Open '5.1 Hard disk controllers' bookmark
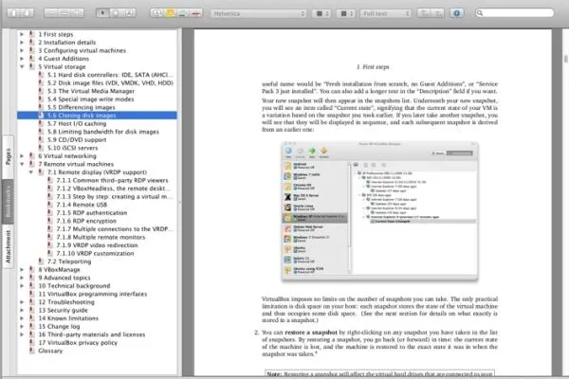The height and width of the screenshot is (379, 569). tap(110, 75)
